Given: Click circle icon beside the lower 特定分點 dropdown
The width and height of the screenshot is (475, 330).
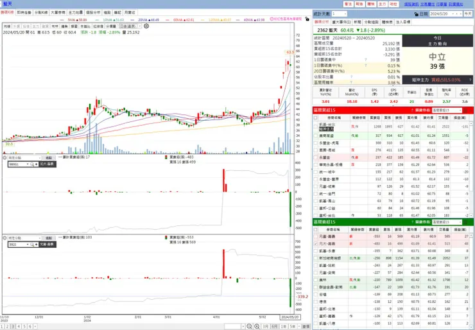Looking at the screenshot, I should [5, 238].
